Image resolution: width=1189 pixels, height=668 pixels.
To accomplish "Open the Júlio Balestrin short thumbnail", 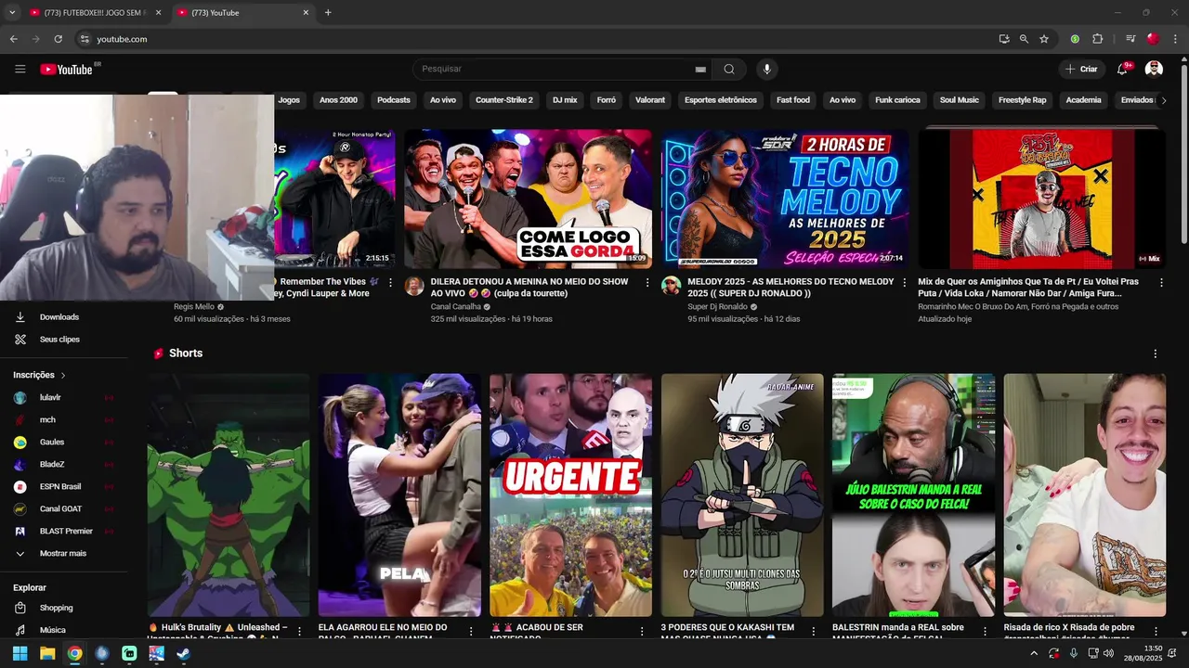I will pyautogui.click(x=913, y=495).
